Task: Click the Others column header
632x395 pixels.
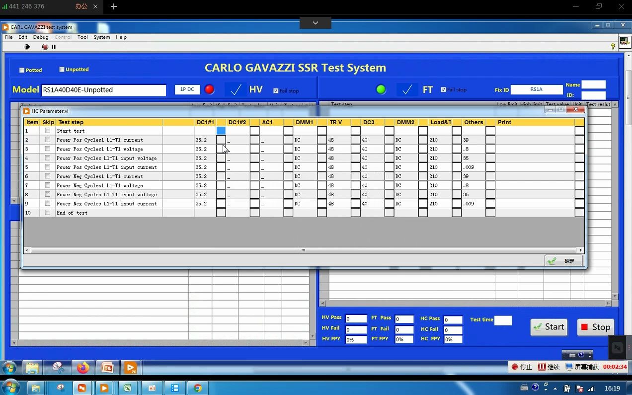Action: pyautogui.click(x=474, y=122)
